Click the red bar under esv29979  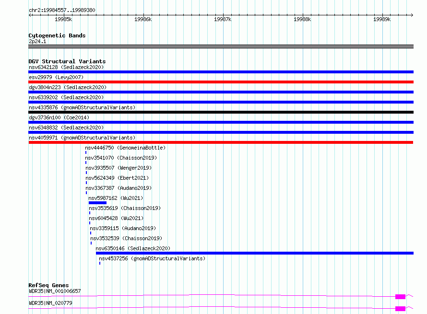coord(221,82)
